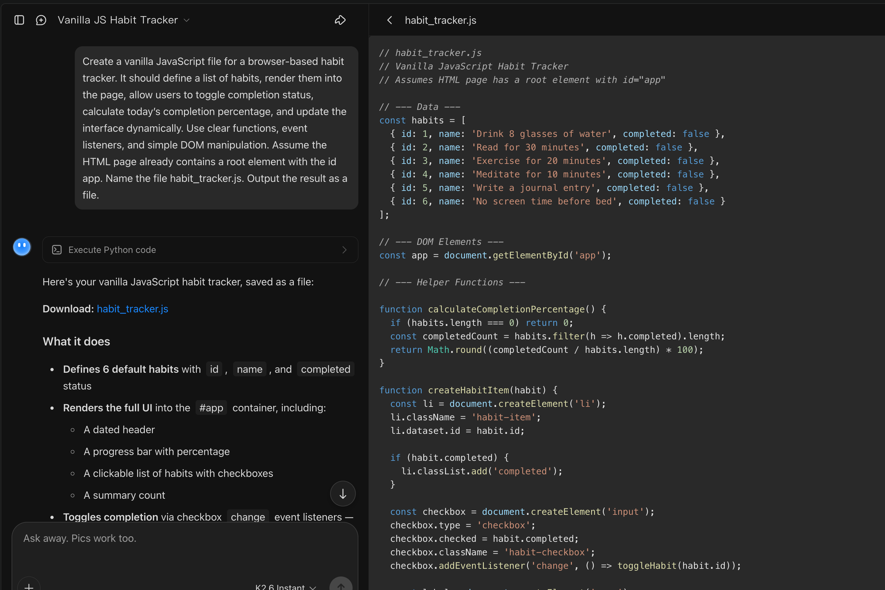The image size is (885, 590).
Task: Open the Vanilla JS Habit Tracker title dropdown
Action: pyautogui.click(x=123, y=20)
